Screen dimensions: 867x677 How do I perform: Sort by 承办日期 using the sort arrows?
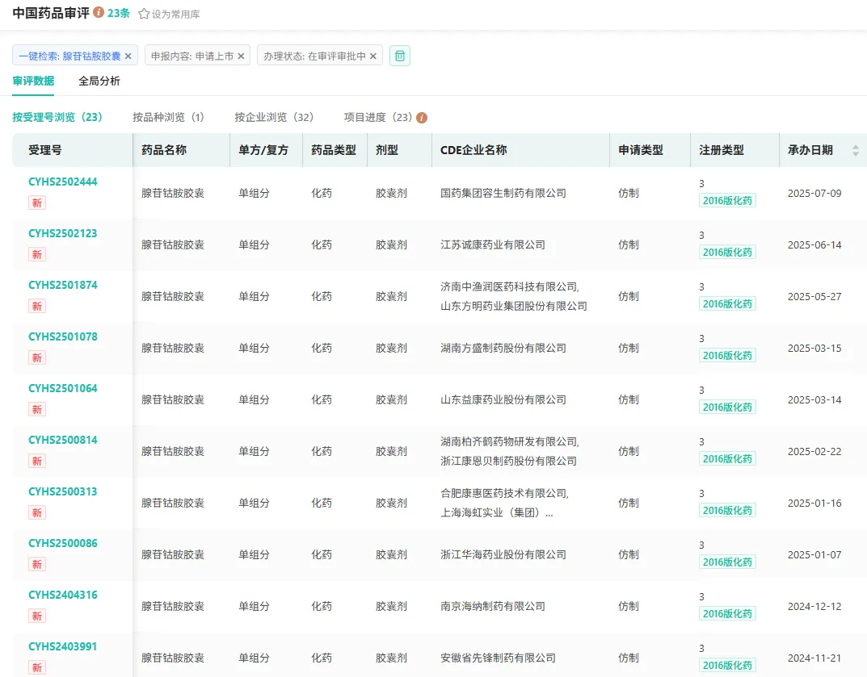[x=855, y=150]
